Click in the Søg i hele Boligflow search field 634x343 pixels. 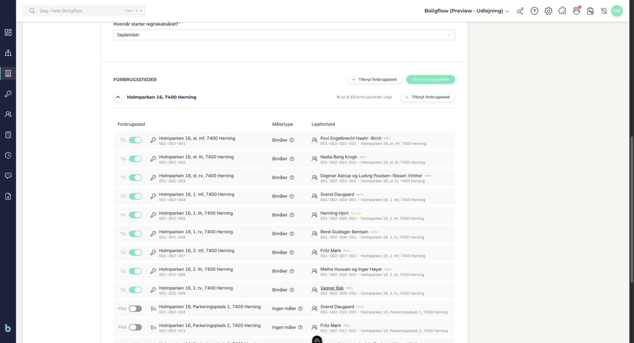84,11
